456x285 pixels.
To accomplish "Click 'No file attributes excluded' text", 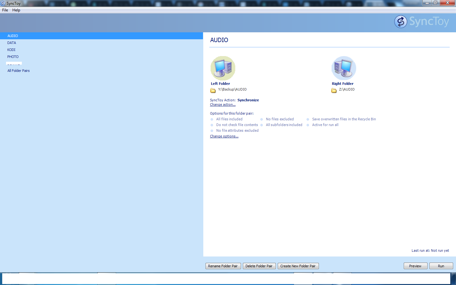I will tap(237, 130).
